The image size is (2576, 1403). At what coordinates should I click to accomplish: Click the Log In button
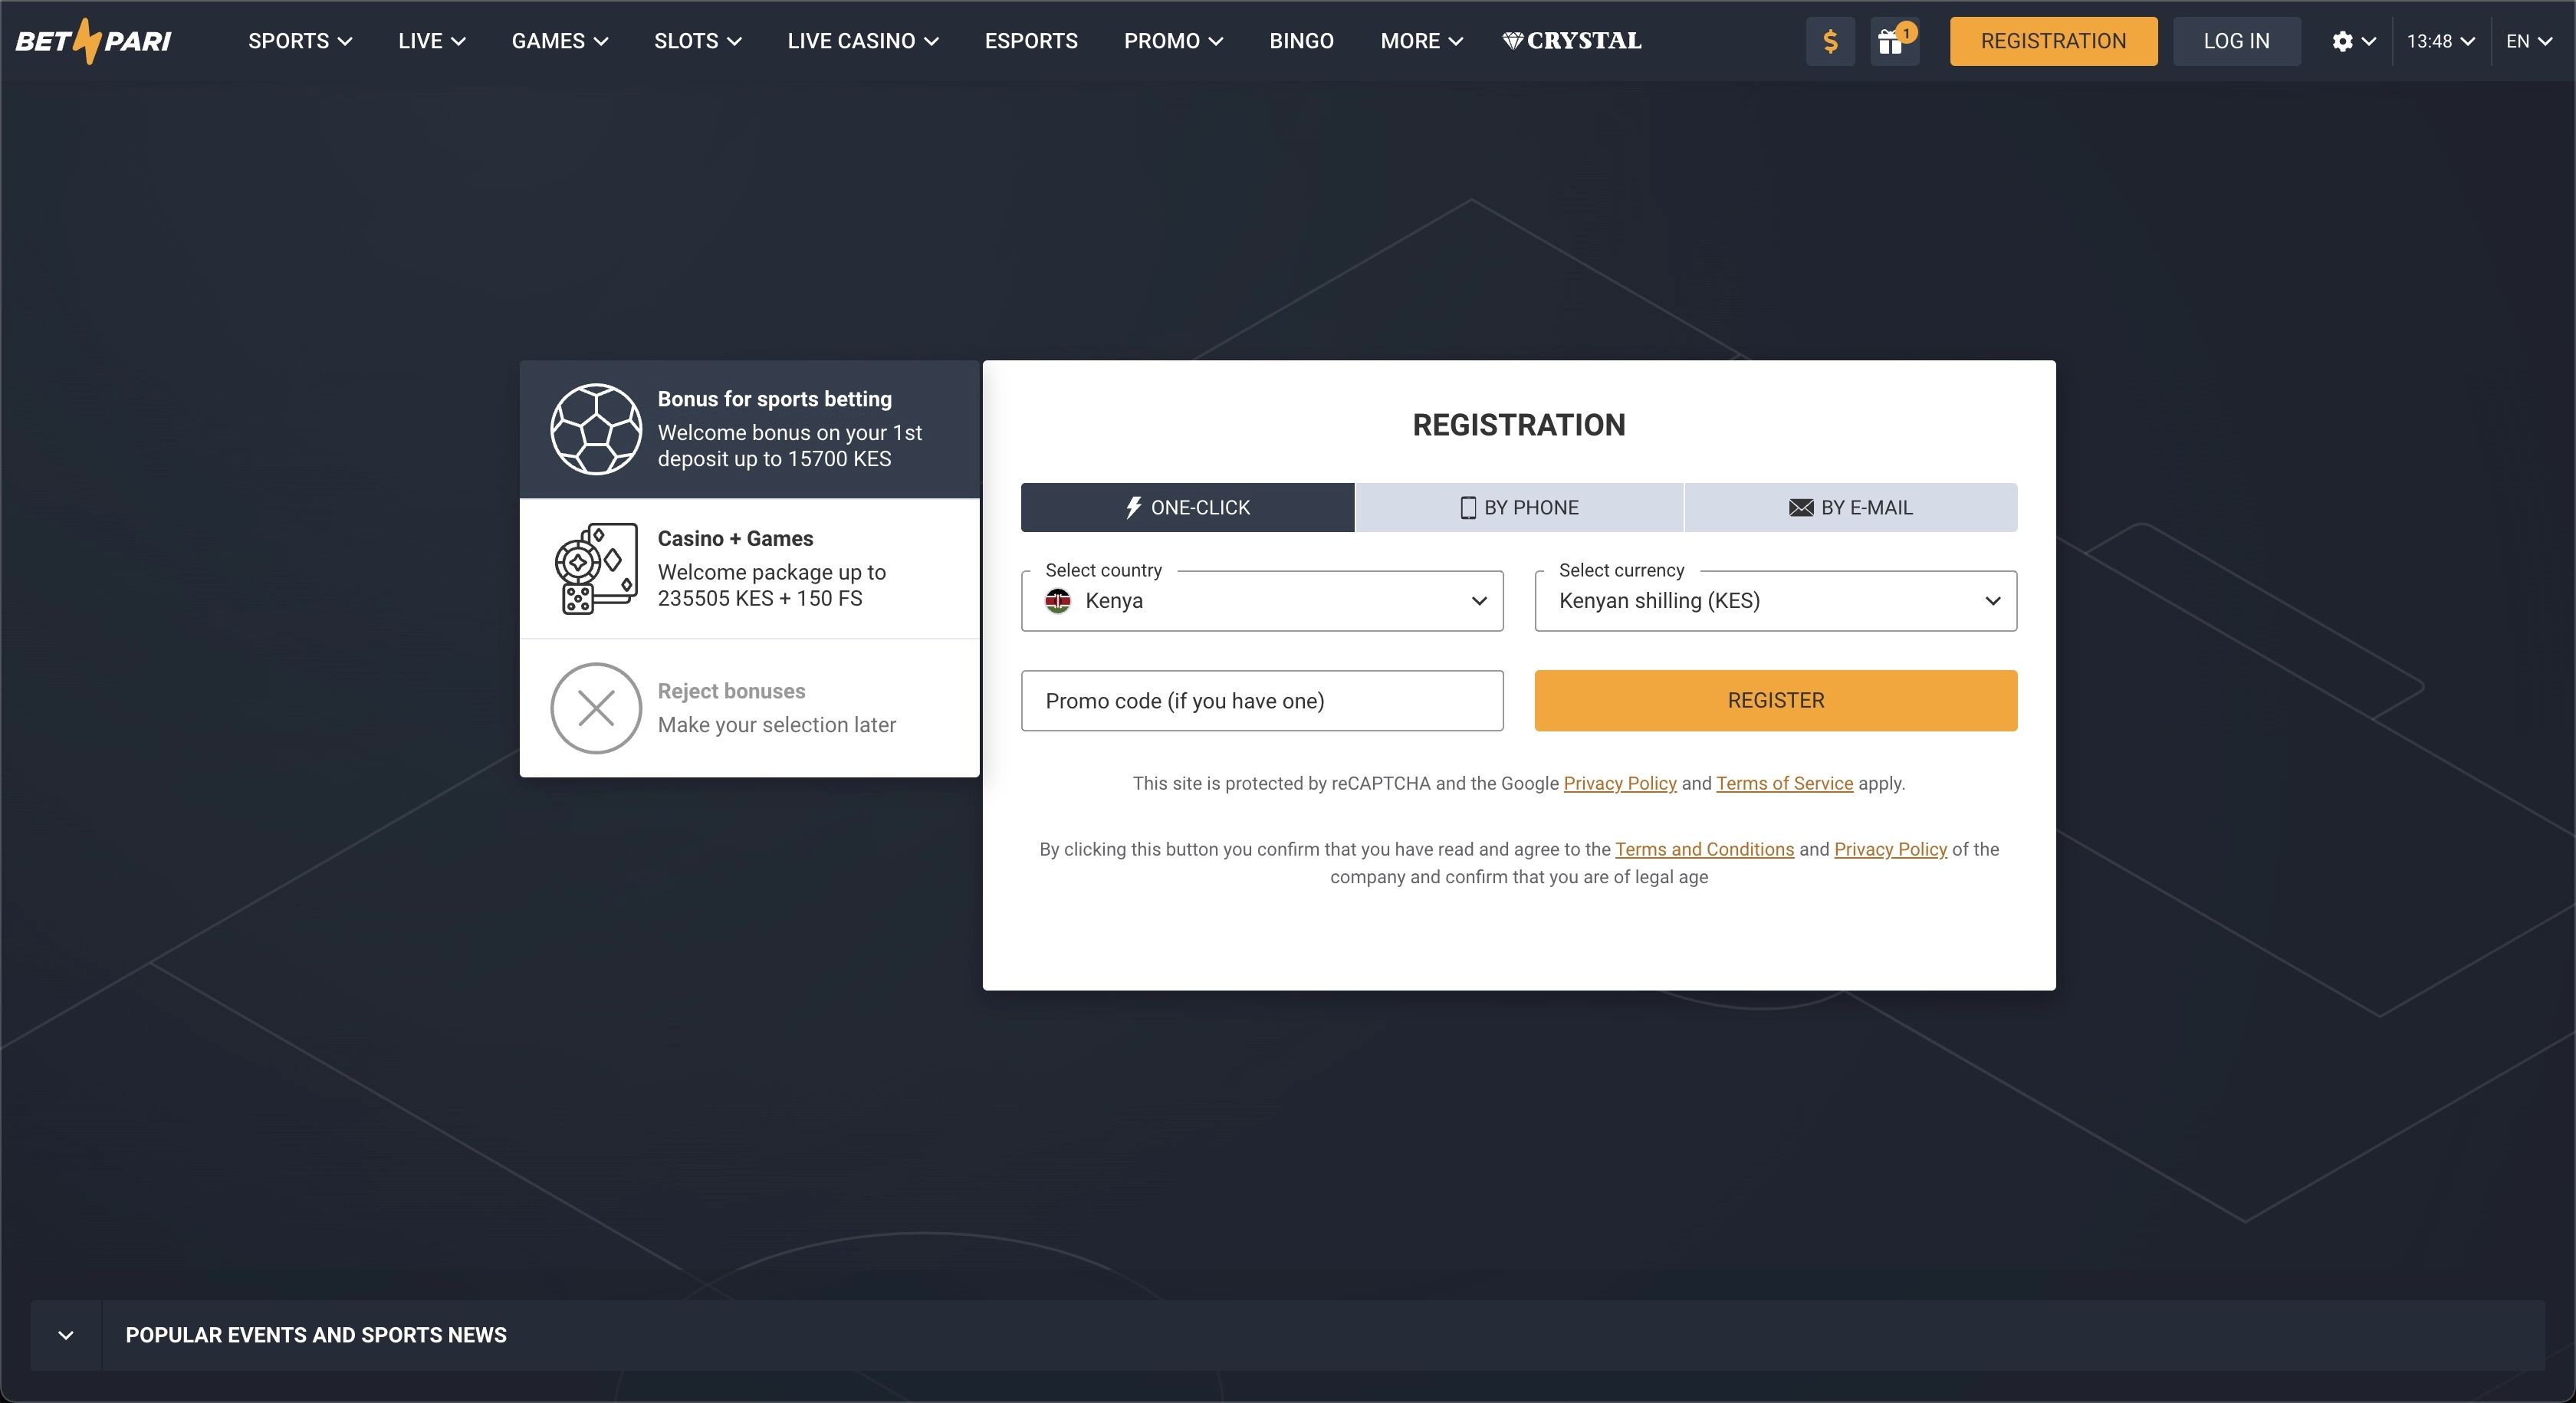coord(2236,41)
